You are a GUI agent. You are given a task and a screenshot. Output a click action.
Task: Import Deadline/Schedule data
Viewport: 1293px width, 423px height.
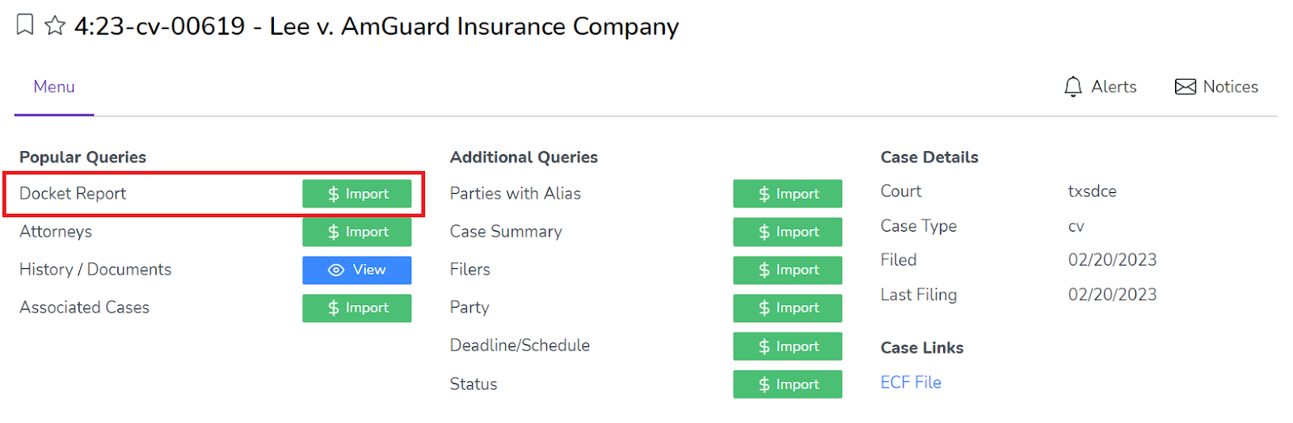(x=787, y=346)
